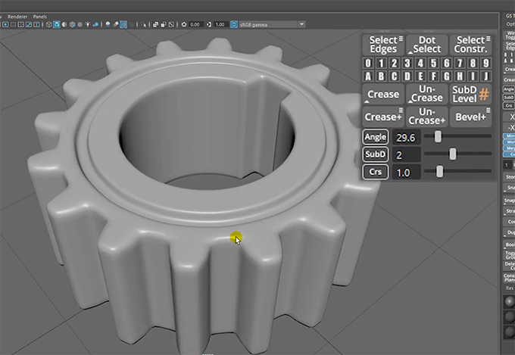Toggle shadows icon in viewport toolbar
The image size is (515, 355).
coord(96,25)
